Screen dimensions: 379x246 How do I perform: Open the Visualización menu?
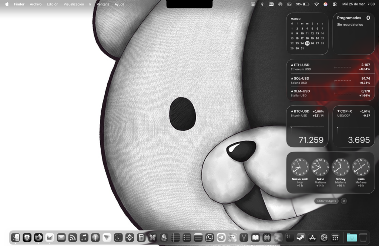pyautogui.click(x=74, y=4)
